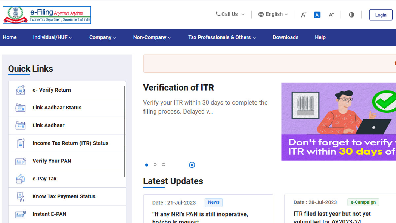Toggle the dark contrast mode icon

pyautogui.click(x=351, y=15)
